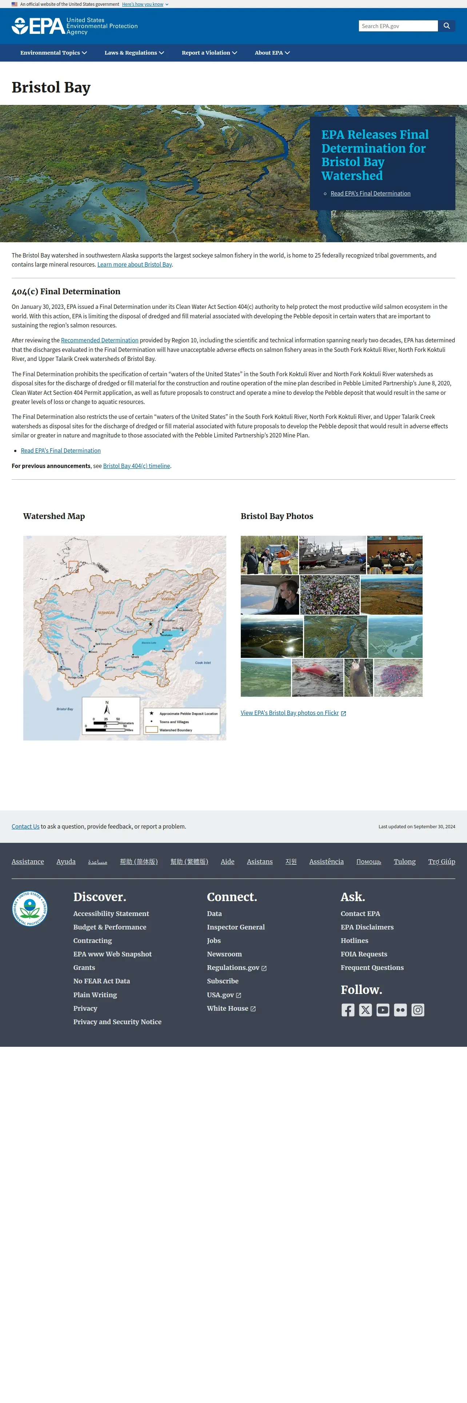Open Instagram icon under Follow

tap(418, 1010)
